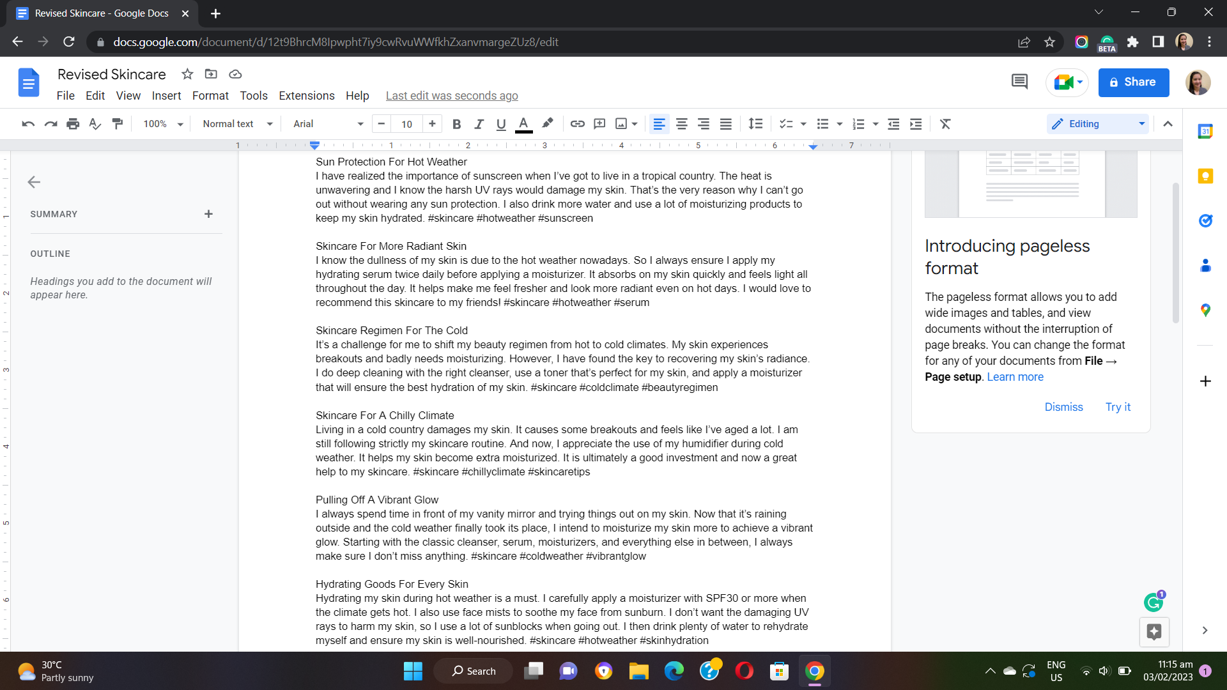Open the Extensions menu
This screenshot has width=1227, height=690.
pos(306,96)
